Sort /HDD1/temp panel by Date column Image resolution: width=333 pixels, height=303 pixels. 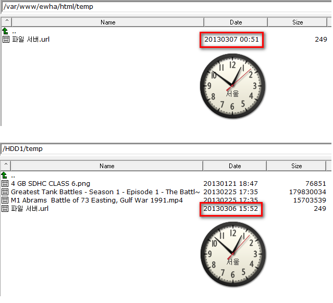point(235,166)
